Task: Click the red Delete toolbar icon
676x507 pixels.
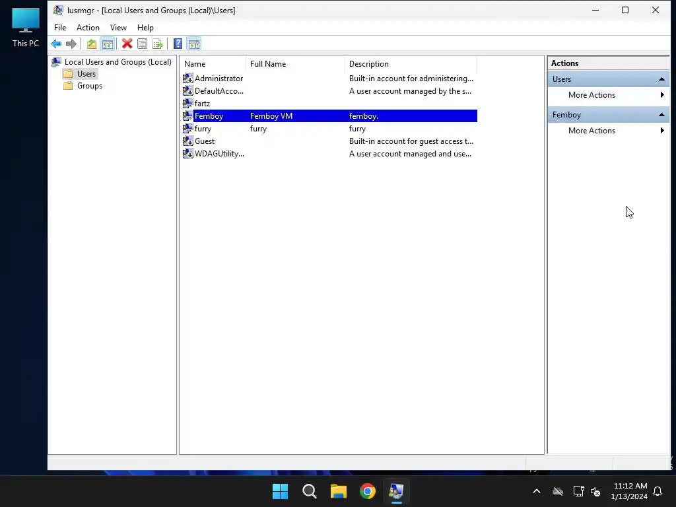Action: [x=127, y=44]
